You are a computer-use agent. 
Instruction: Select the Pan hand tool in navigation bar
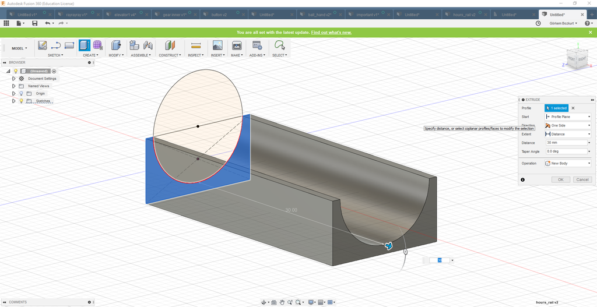pos(282,302)
